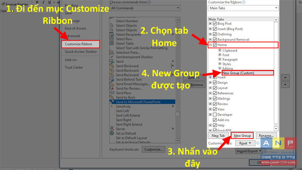Open Quick Access Toolbar settings
The width and height of the screenshot is (302, 170).
click(81, 52)
